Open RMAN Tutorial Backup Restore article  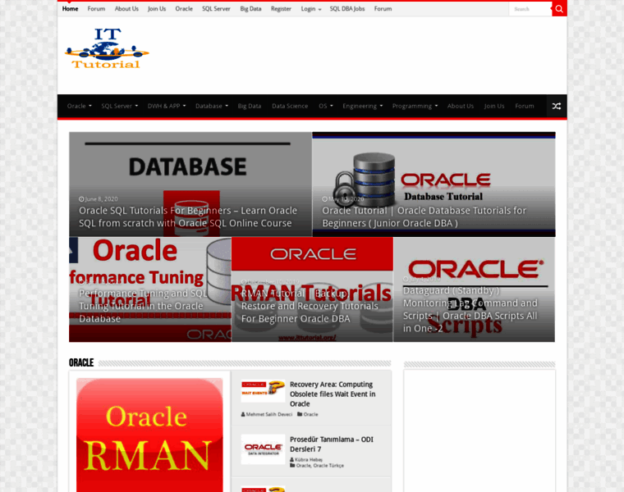pos(310,306)
